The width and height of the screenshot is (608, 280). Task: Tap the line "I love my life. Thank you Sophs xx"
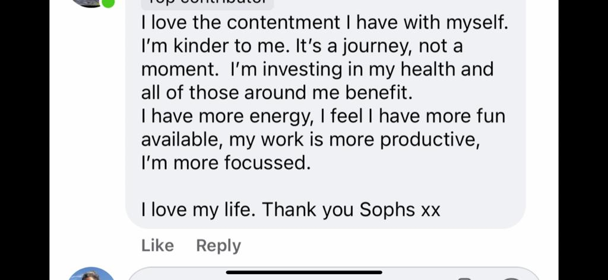pos(291,209)
